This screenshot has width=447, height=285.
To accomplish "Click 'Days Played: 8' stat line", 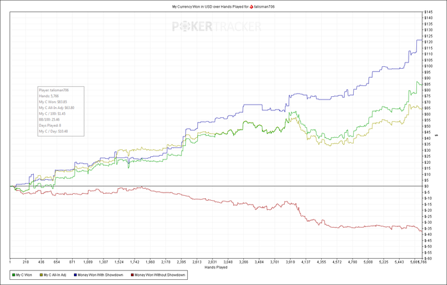I will tap(50, 126).
